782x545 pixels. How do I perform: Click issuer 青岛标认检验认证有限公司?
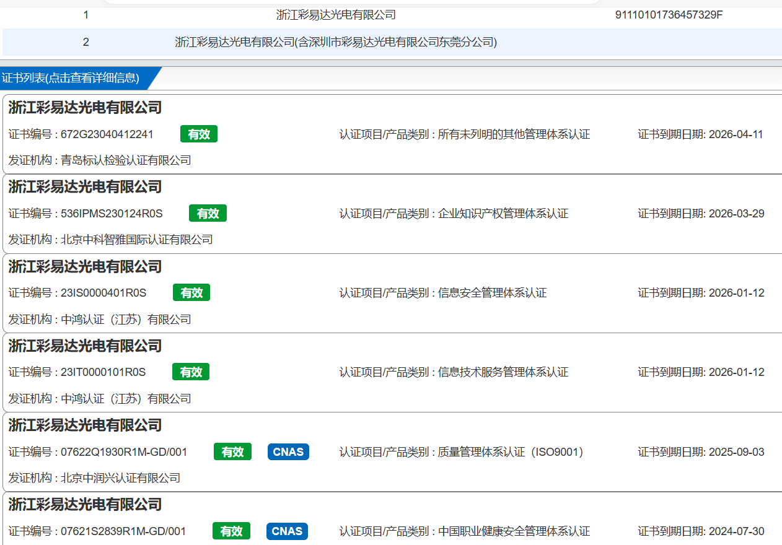point(126,160)
